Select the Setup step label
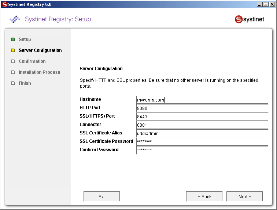This screenshot has width=277, height=210. coord(25,39)
